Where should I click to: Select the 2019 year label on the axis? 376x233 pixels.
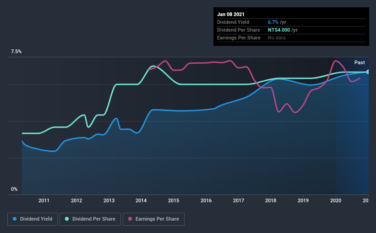(303, 200)
